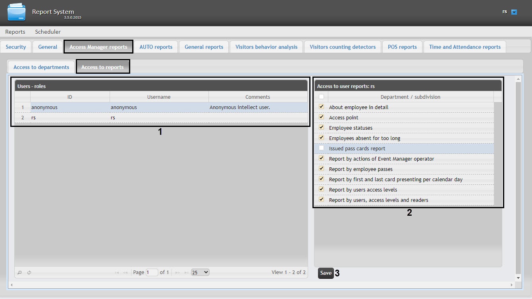Screen dimensions: 532x299
Task: Go to previous page of users grid
Action: (x=125, y=272)
